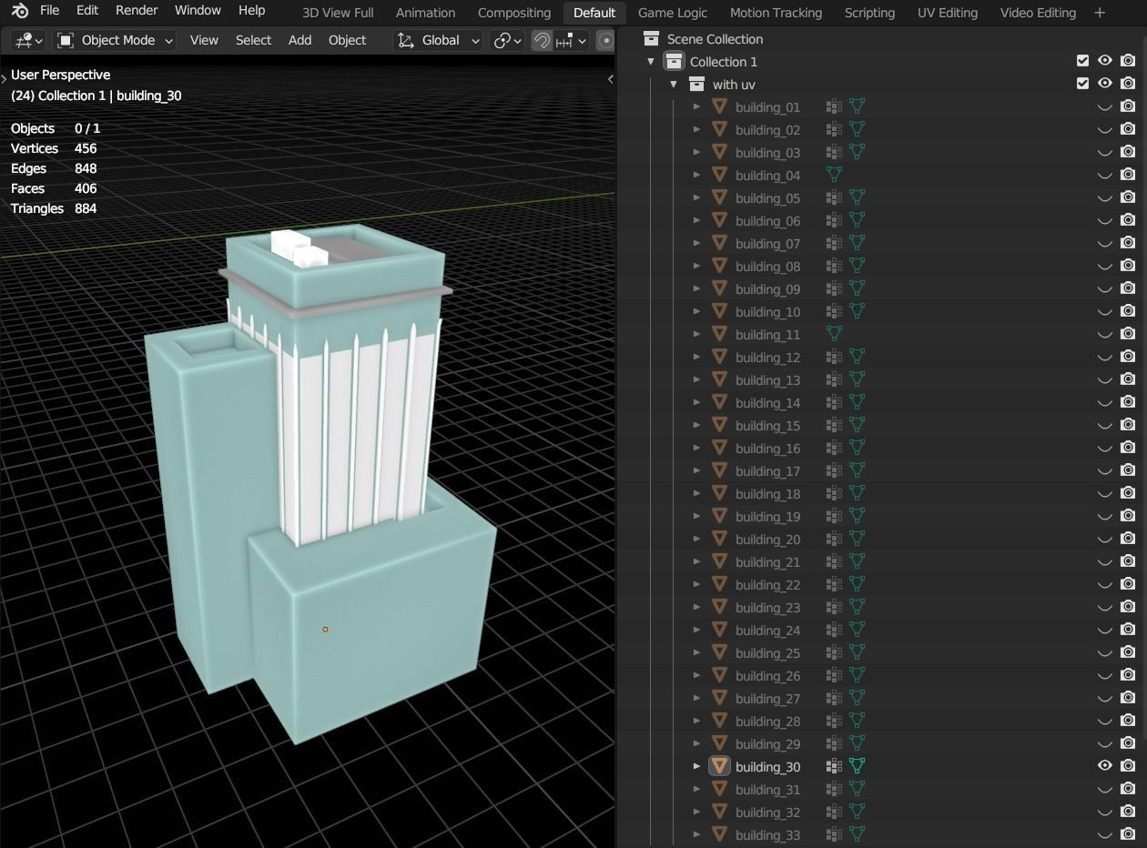Image resolution: width=1147 pixels, height=848 pixels.
Task: Open the editor type selector icon
Action: (x=25, y=40)
